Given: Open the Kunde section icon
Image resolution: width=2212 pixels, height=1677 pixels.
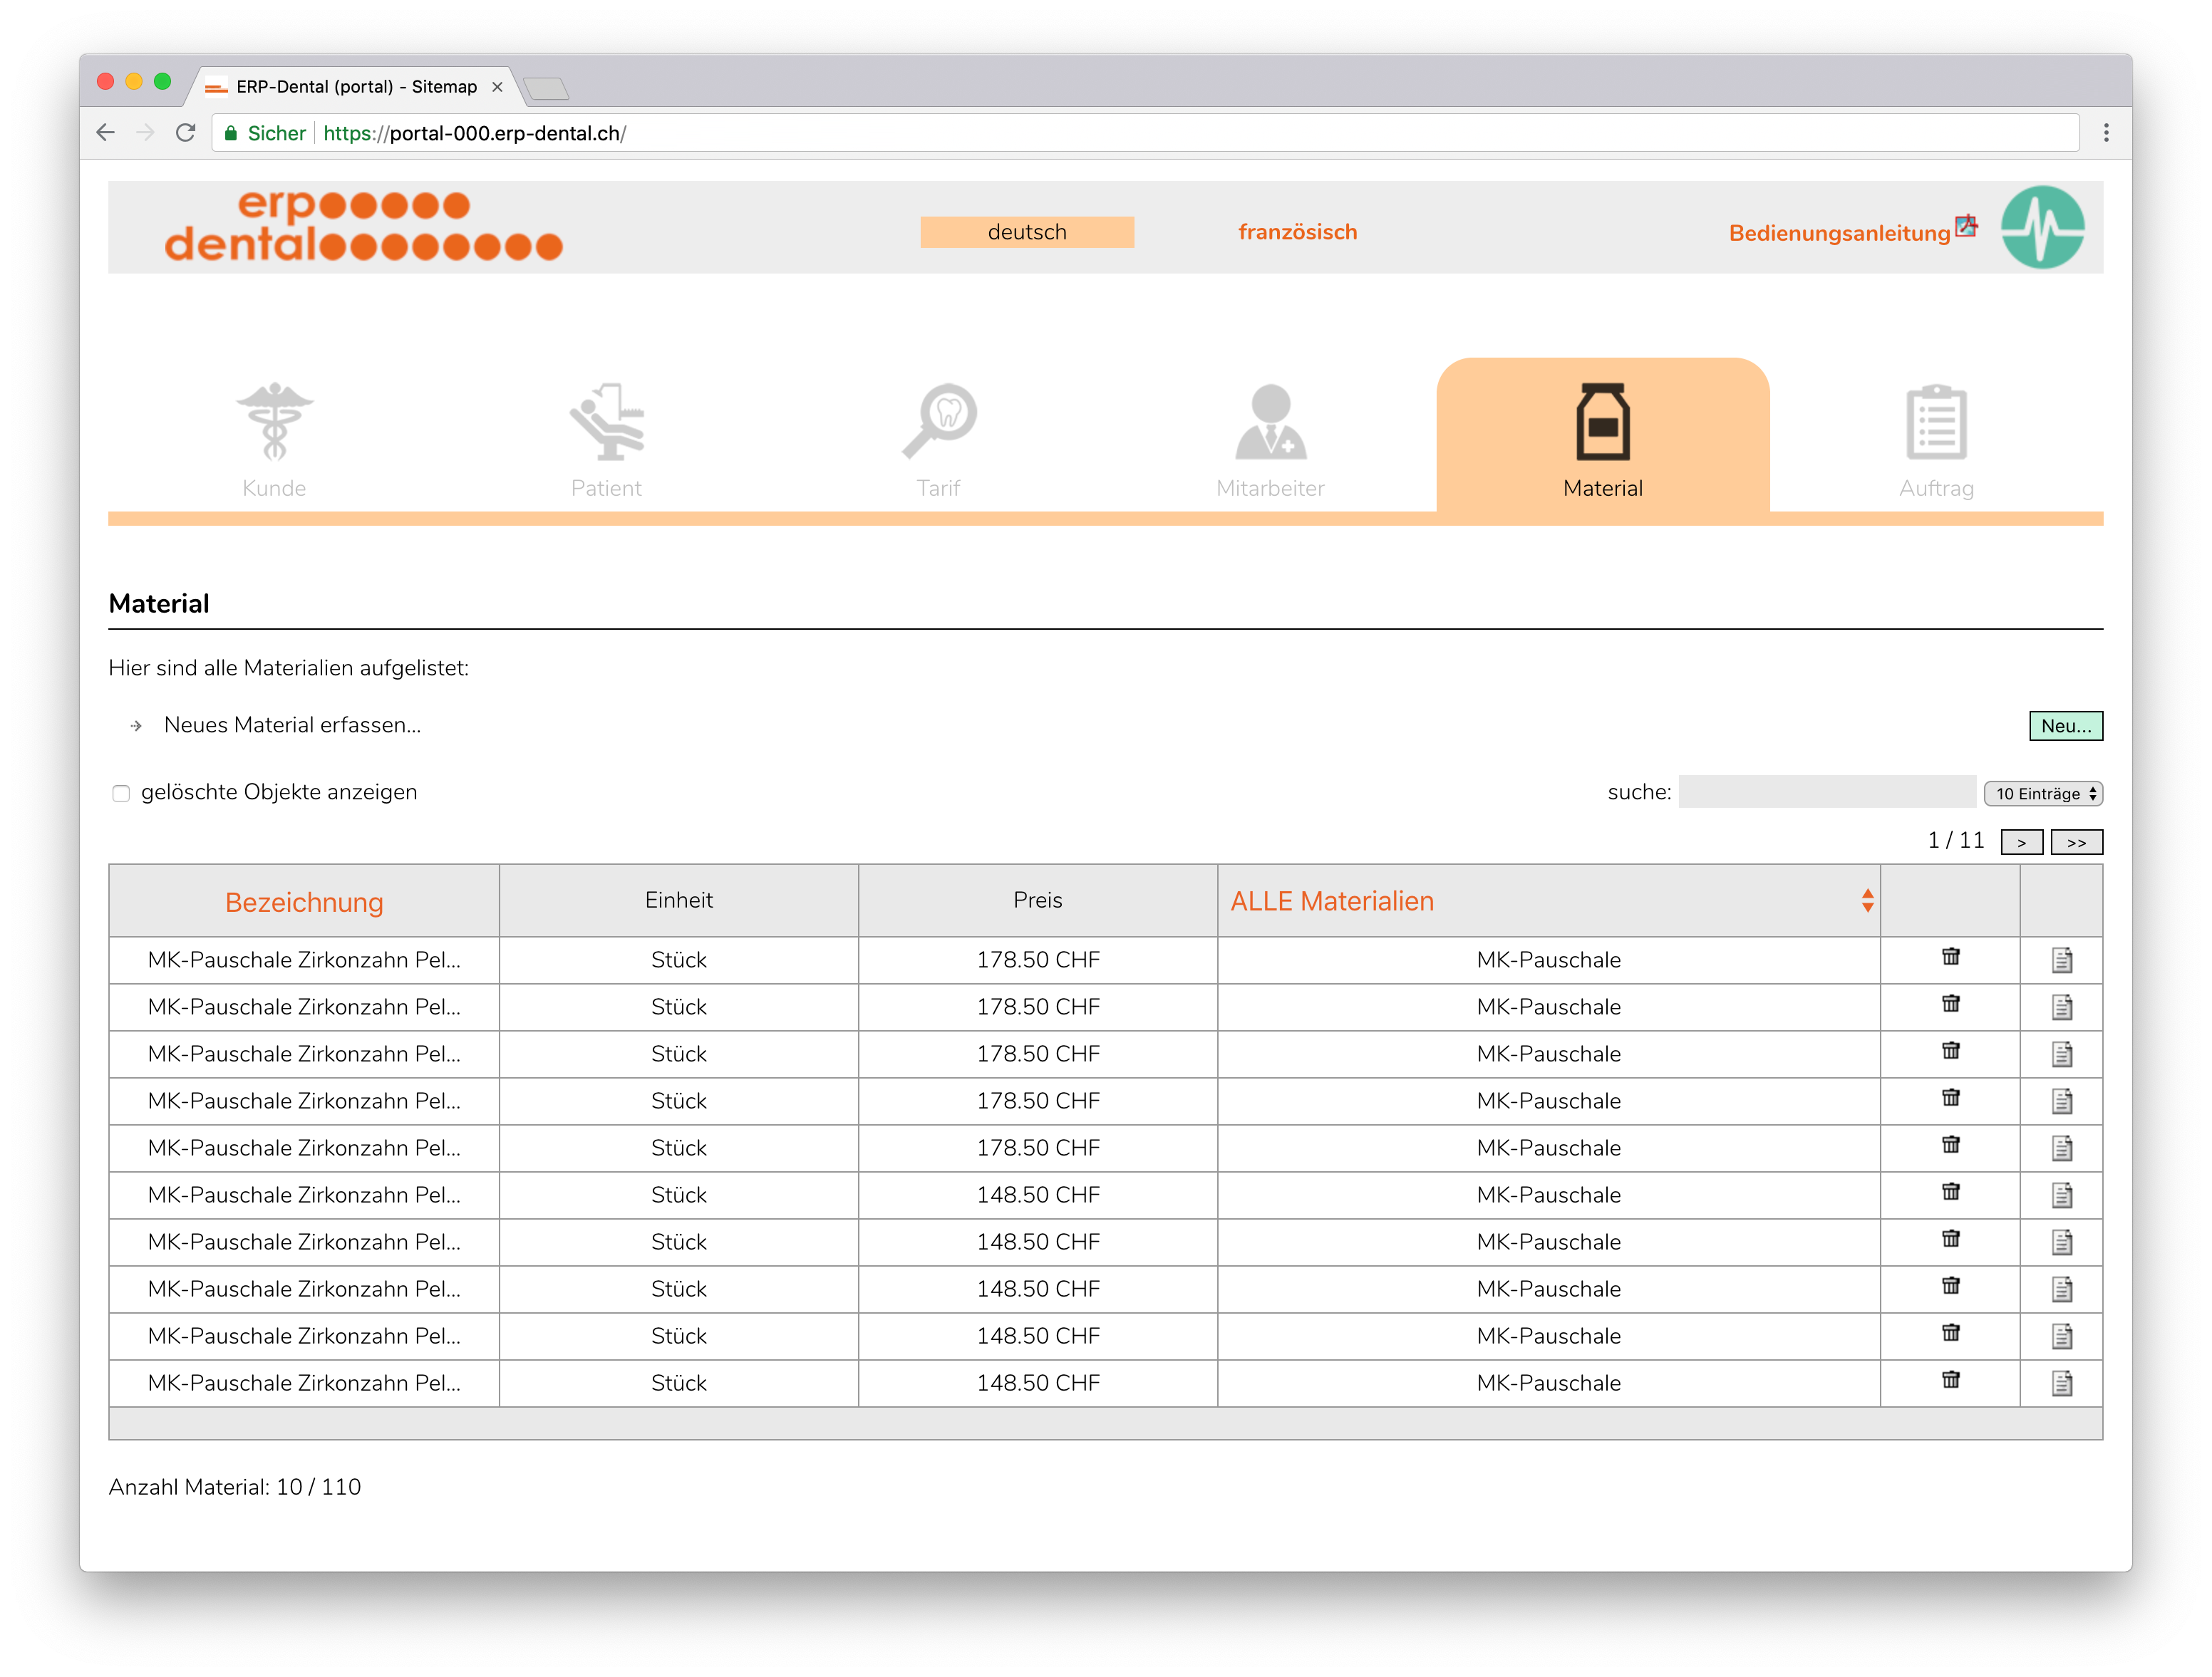Looking at the screenshot, I should pyautogui.click(x=274, y=421).
